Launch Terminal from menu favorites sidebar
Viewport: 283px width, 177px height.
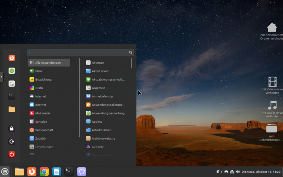pos(12,96)
